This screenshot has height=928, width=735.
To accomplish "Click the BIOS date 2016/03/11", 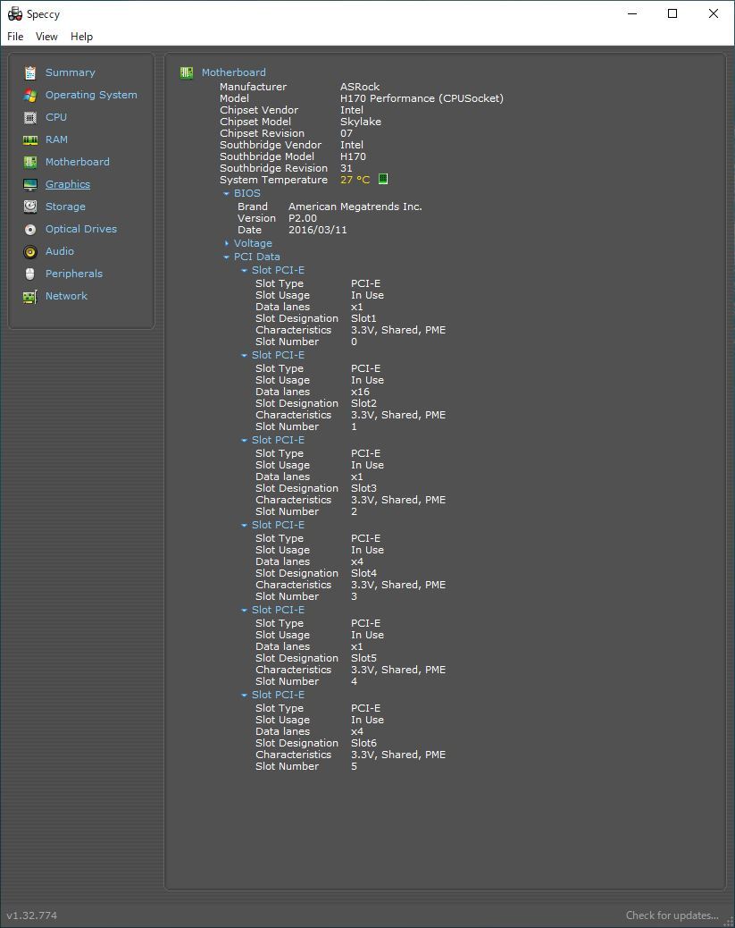I will tap(318, 230).
